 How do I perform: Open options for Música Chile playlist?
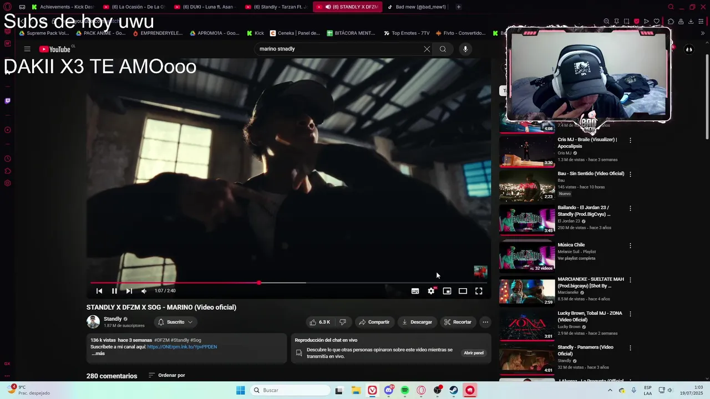click(x=630, y=245)
